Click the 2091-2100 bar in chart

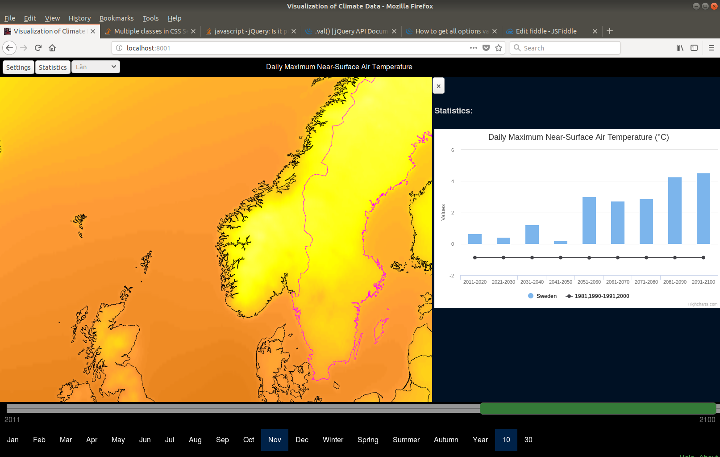point(703,209)
